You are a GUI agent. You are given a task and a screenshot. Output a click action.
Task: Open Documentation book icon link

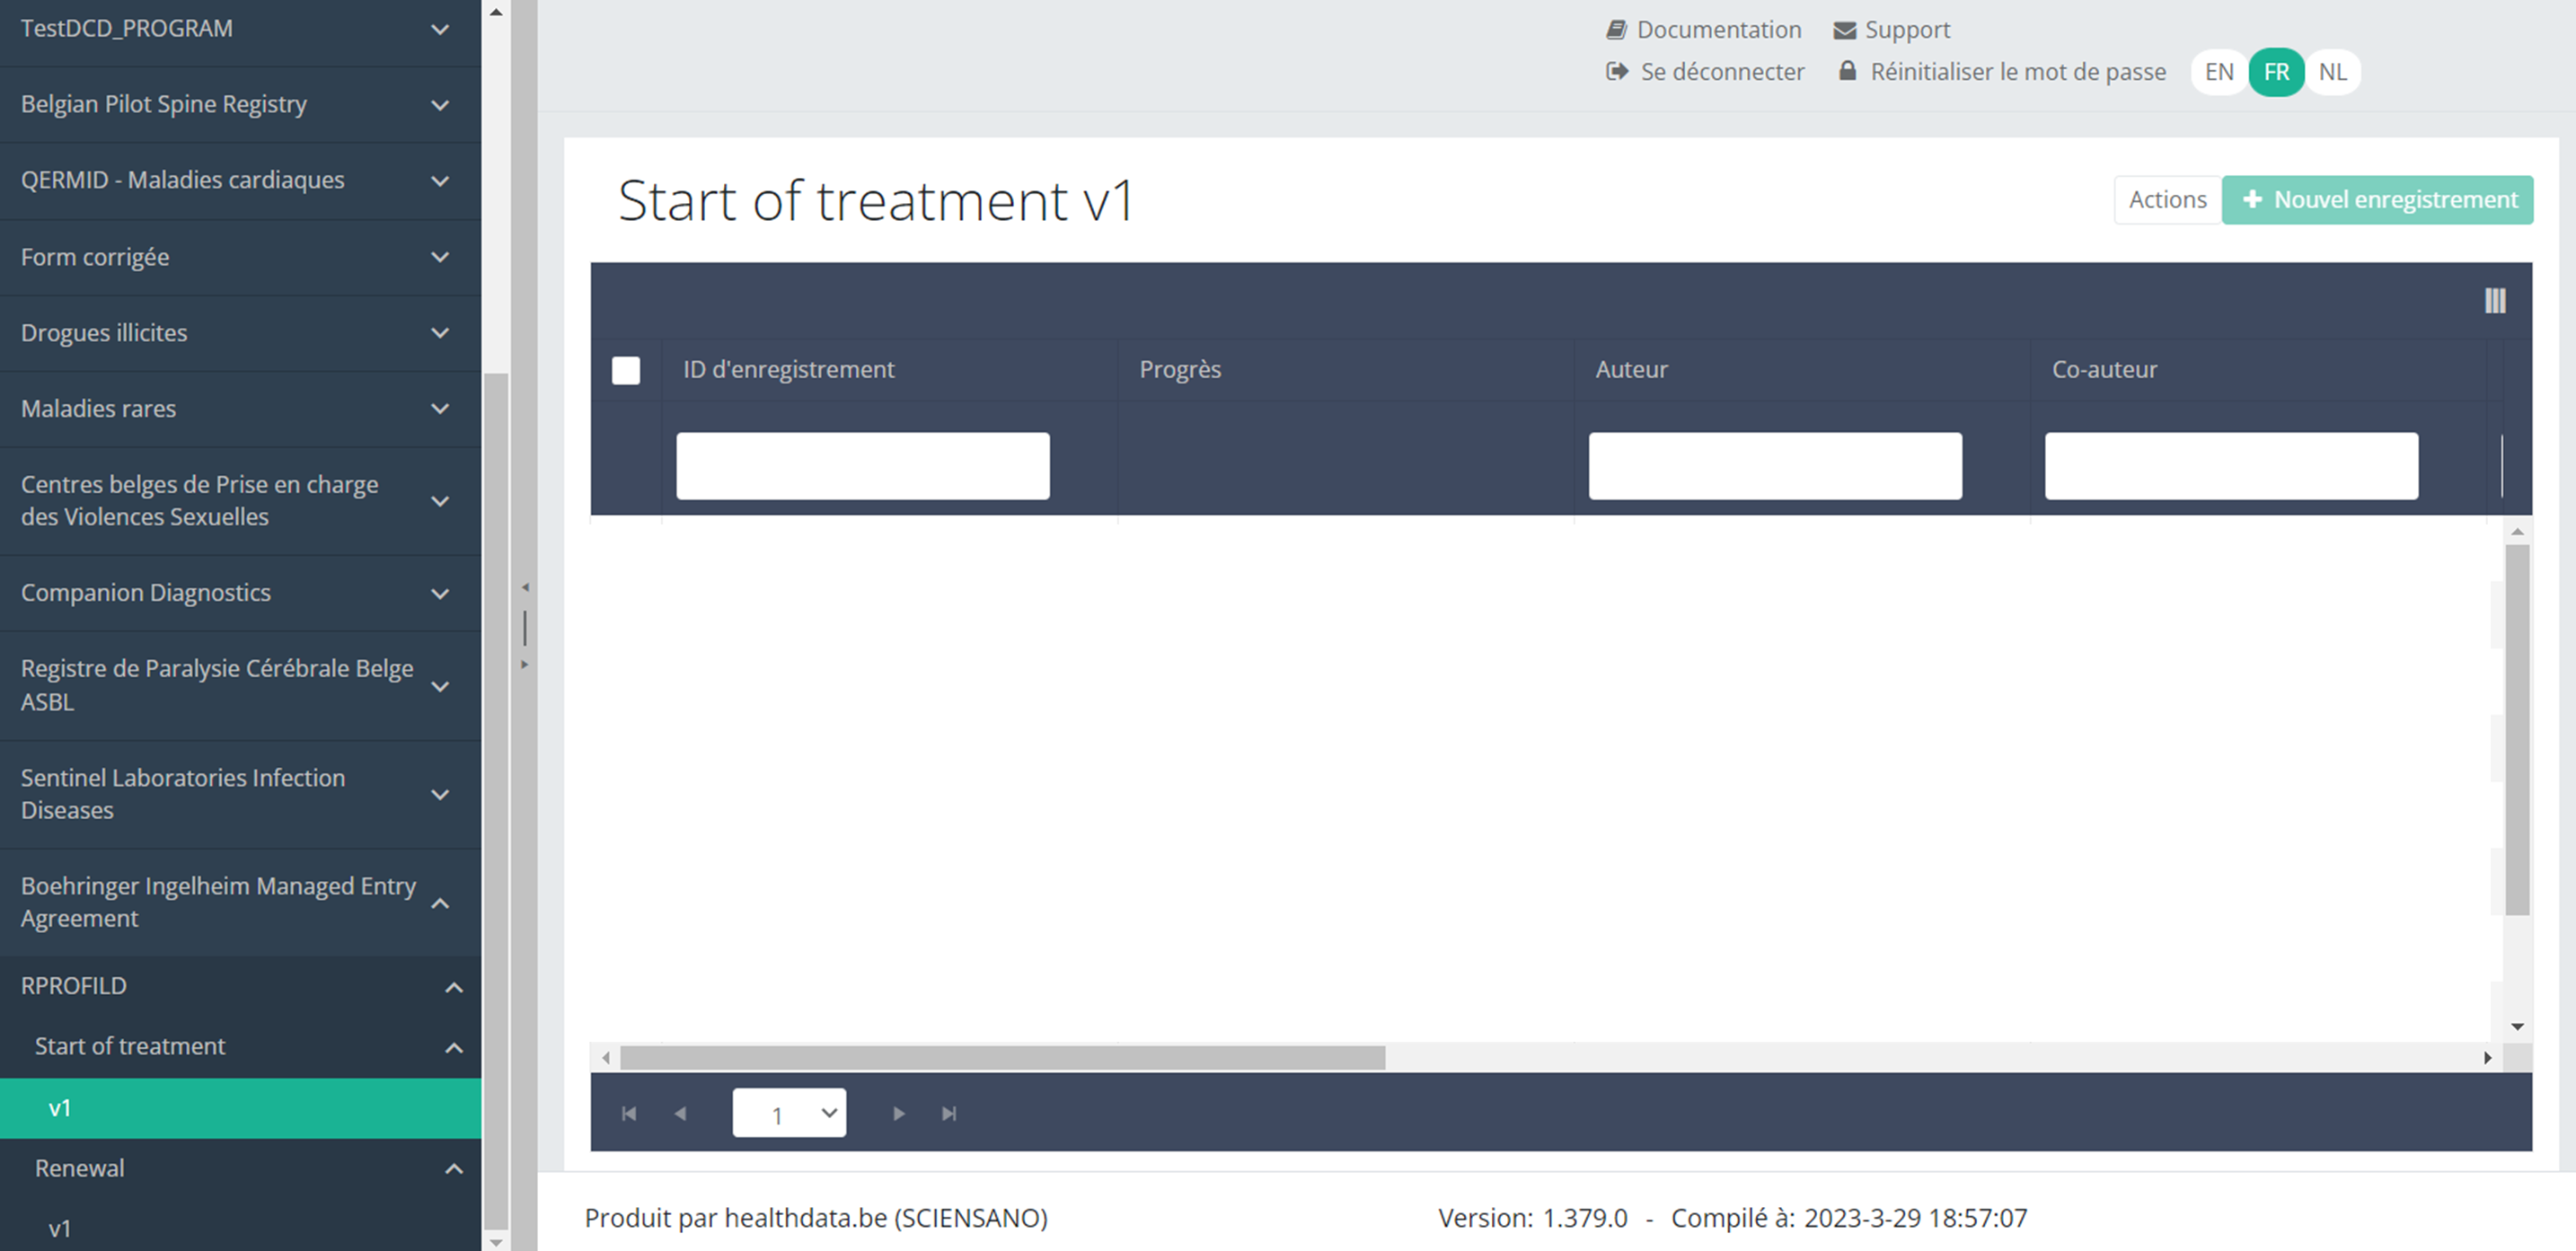1616,30
